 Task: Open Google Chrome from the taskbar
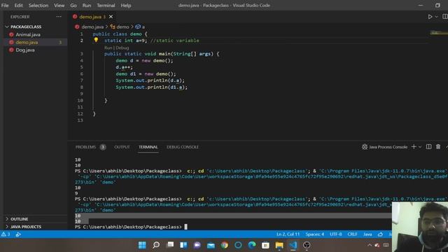point(225,245)
